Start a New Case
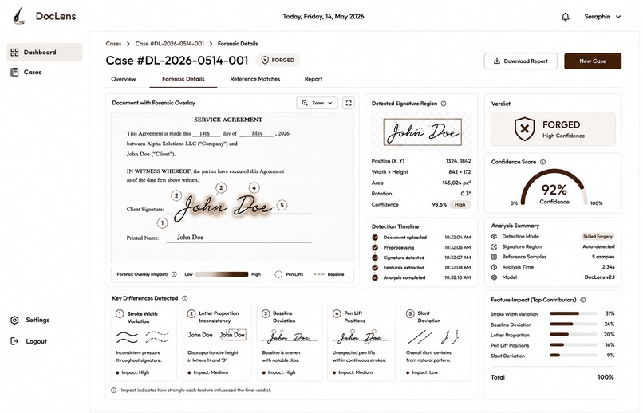 tap(593, 61)
